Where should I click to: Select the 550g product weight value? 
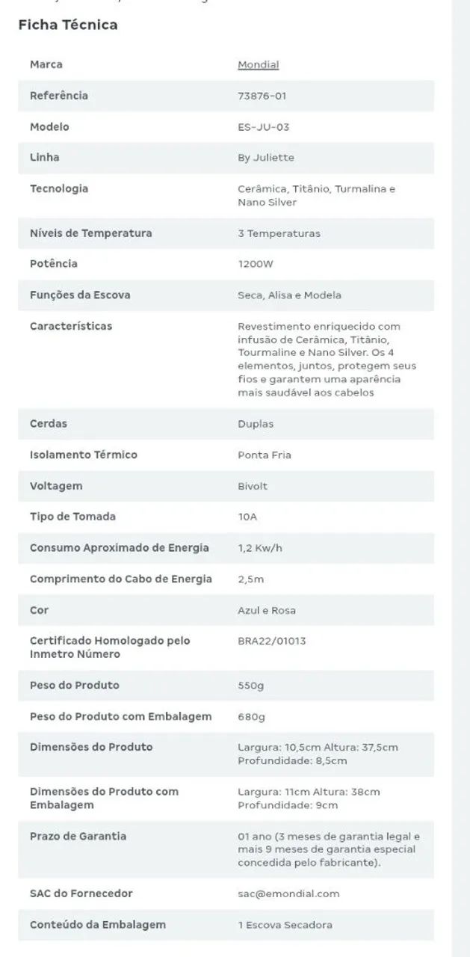tap(251, 686)
